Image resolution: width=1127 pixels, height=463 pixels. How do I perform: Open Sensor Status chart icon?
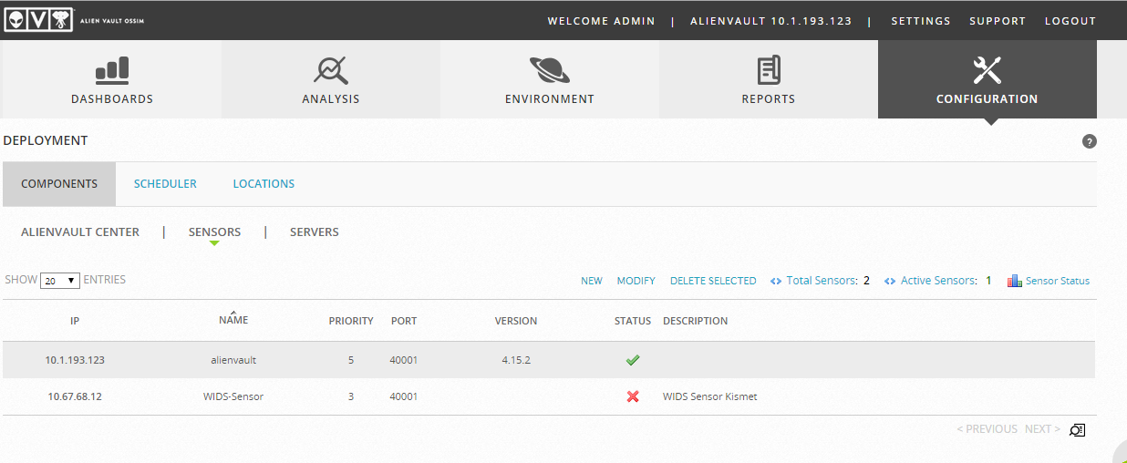1014,281
